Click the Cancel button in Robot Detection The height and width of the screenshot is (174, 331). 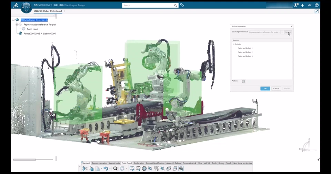point(276,89)
